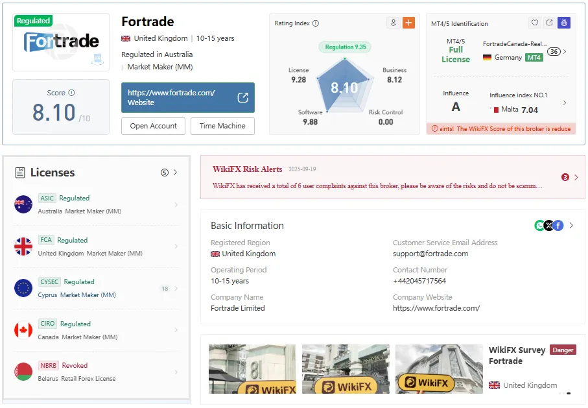
Task: Click the green Regulated badge on the logo
Action: [33, 21]
